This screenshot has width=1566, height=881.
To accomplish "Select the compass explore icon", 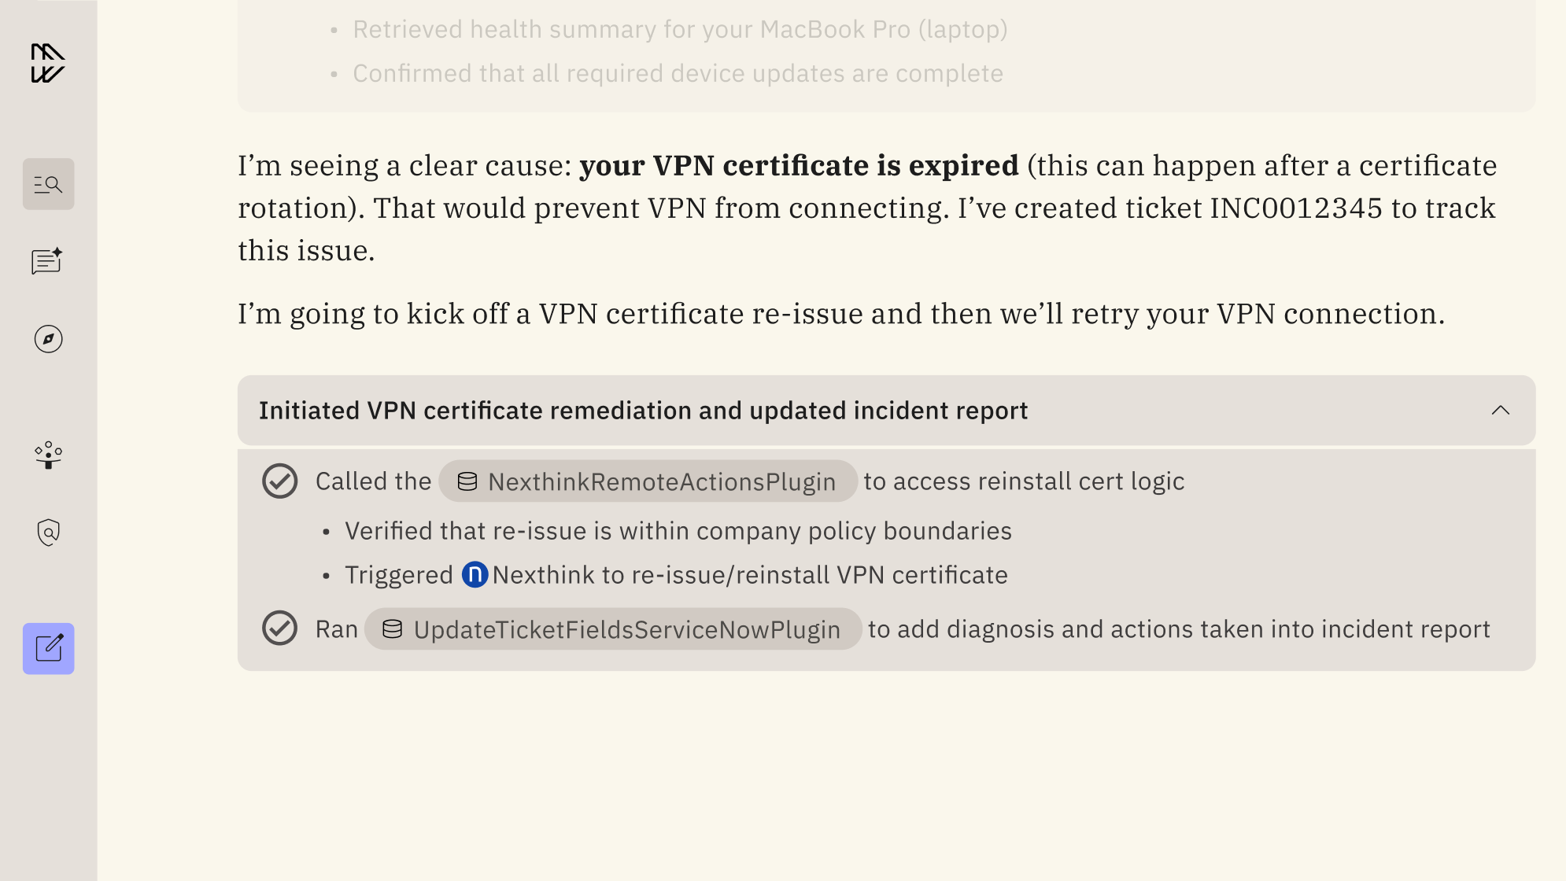I will [x=48, y=339].
